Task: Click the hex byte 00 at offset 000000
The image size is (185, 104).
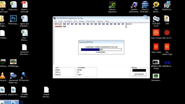Action: [64, 27]
